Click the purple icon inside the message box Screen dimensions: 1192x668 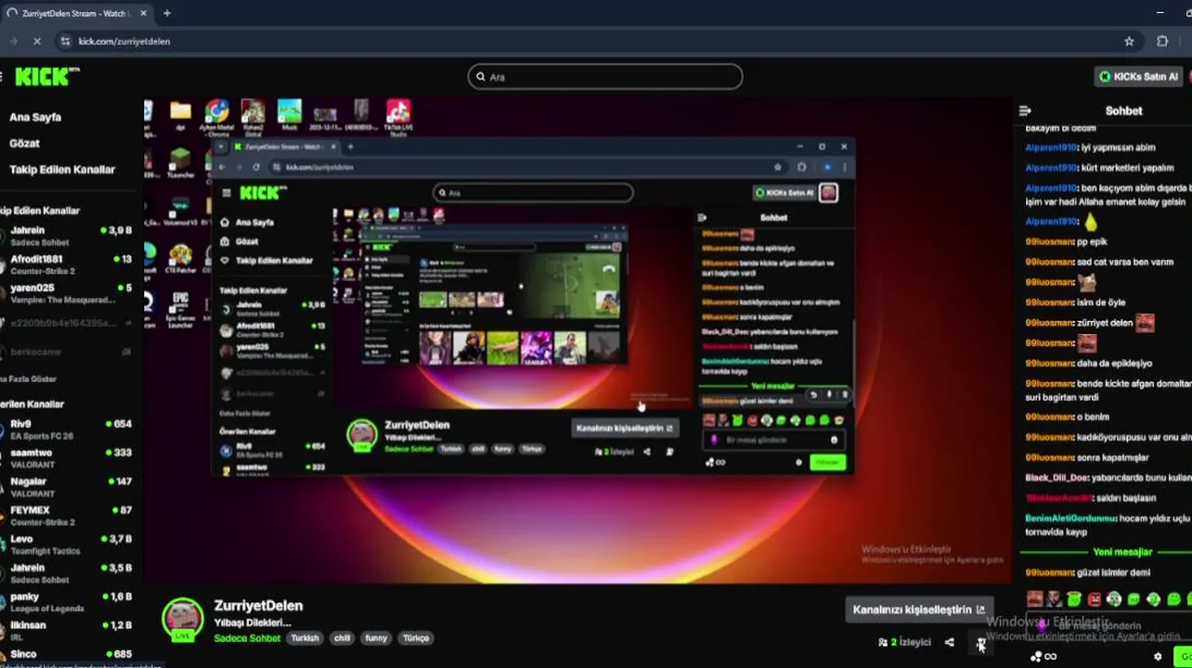1043,625
